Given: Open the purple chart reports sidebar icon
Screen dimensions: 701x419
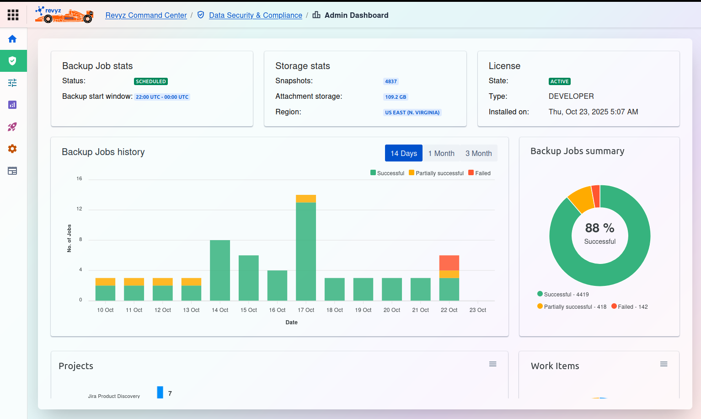Looking at the screenshot, I should (12, 105).
